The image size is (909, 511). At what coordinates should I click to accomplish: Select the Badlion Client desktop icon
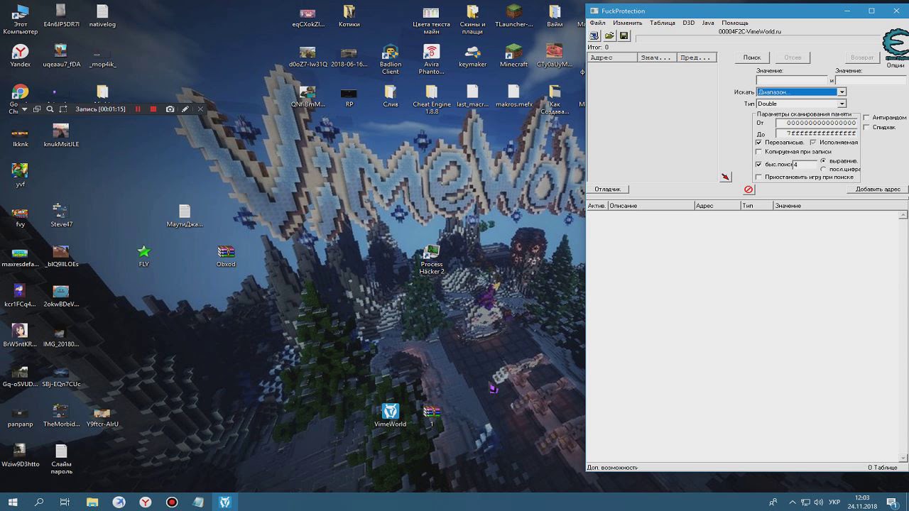click(391, 60)
